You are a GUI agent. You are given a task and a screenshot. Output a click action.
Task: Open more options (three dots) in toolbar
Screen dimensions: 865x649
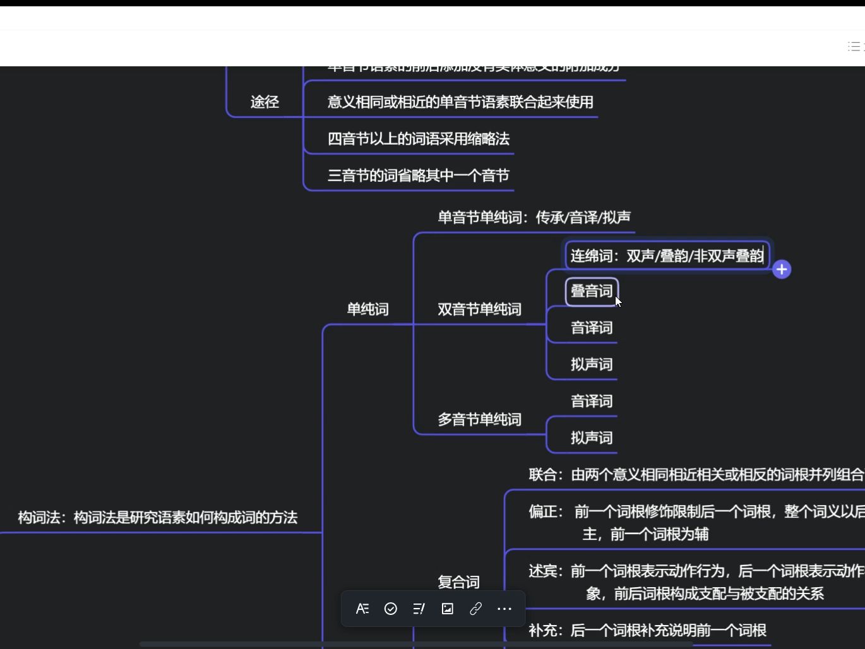pyautogui.click(x=504, y=609)
